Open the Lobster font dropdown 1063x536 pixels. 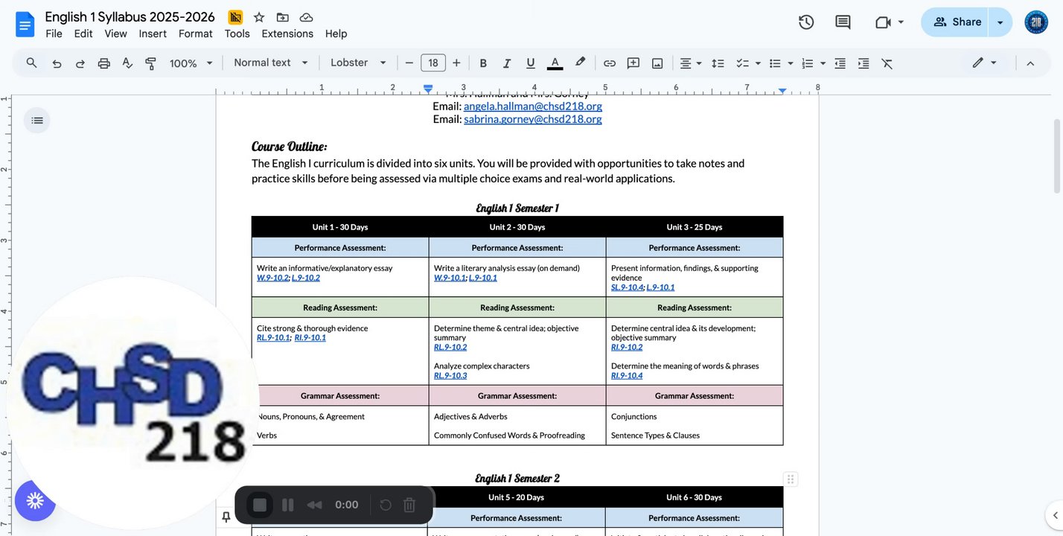pyautogui.click(x=359, y=63)
